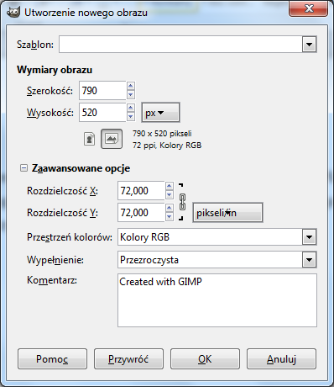Click the Wymiary obrazu heading
Screen dimensions: 334x387
[x=55, y=70]
